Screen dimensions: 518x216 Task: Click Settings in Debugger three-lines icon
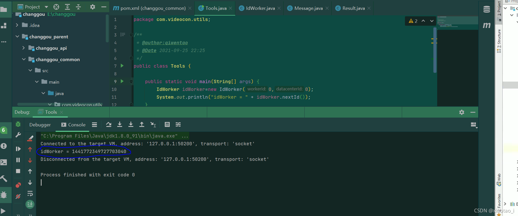pos(95,125)
